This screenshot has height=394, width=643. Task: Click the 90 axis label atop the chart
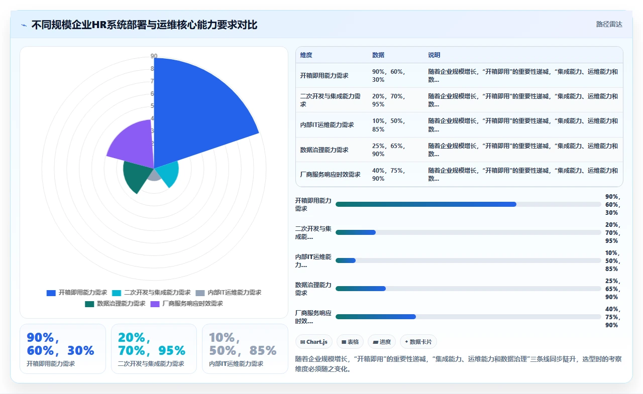154,56
